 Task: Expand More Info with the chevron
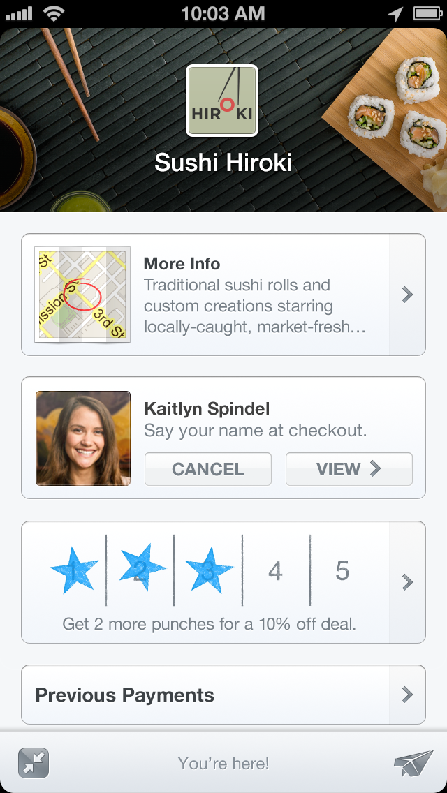coord(408,295)
